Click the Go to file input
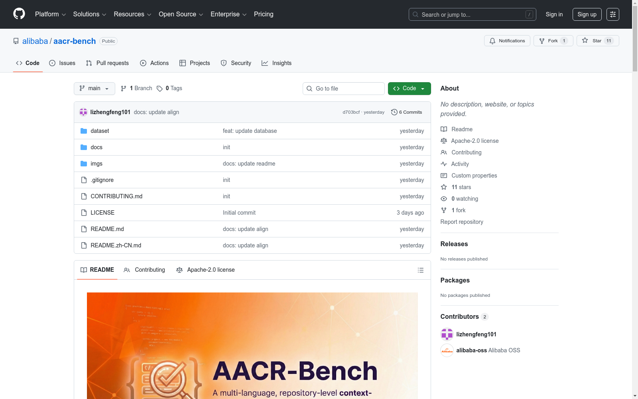The height and width of the screenshot is (399, 638). pos(344,89)
